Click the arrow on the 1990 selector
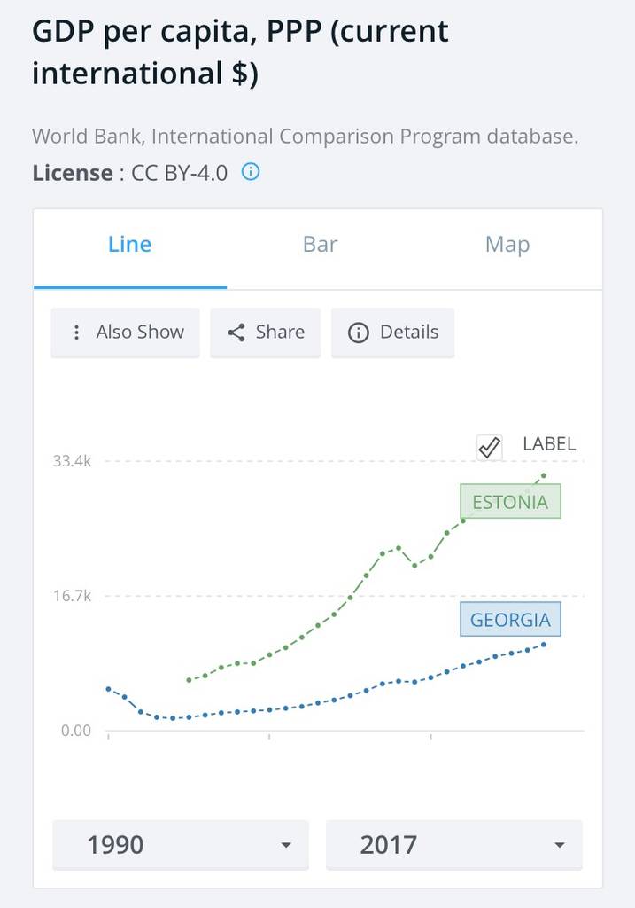 point(285,845)
